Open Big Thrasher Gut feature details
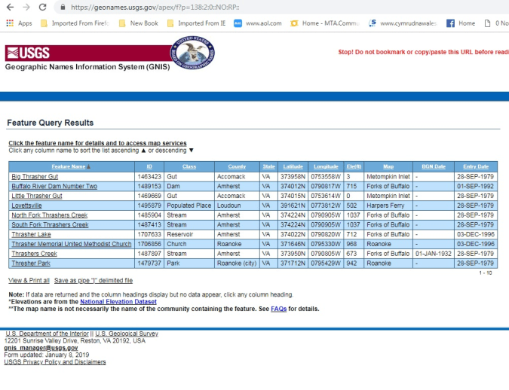 point(35,177)
